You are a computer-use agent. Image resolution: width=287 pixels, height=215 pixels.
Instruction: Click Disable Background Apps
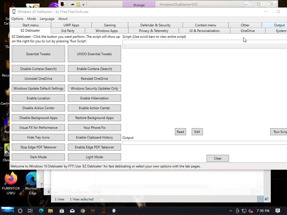click(38, 118)
